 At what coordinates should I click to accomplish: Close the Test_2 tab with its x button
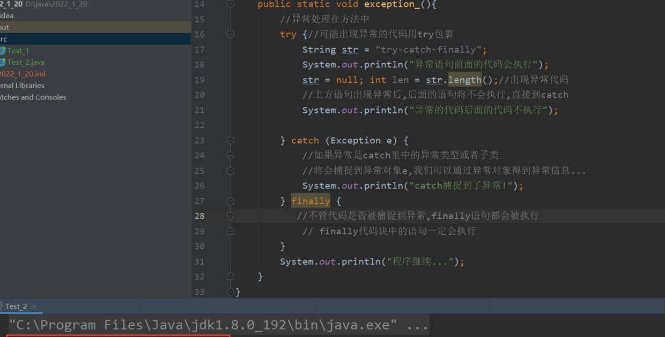click(x=33, y=306)
